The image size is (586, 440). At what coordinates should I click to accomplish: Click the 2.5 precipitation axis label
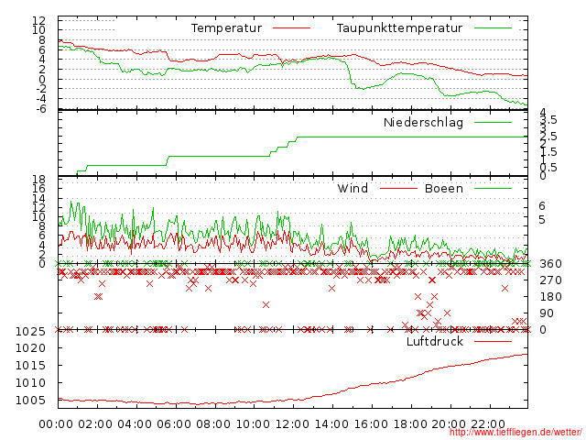click(x=548, y=137)
